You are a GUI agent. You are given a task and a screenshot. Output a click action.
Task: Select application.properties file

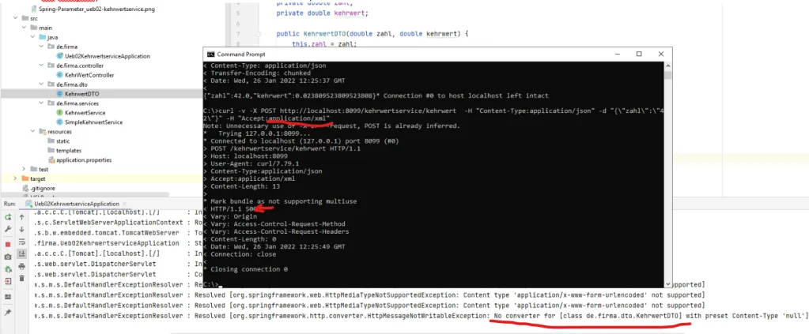[84, 159]
